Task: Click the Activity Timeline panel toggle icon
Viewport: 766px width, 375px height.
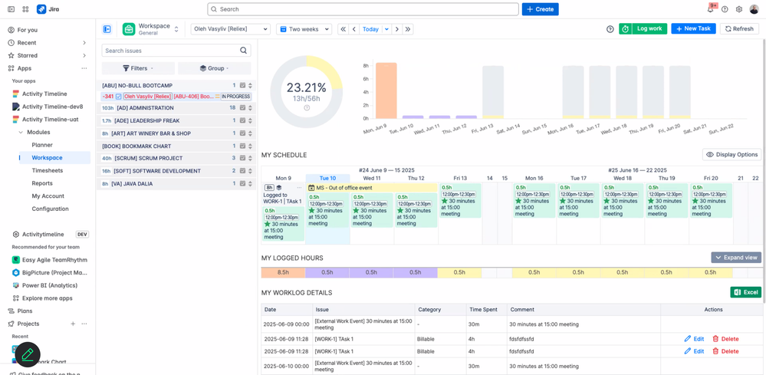Action: 107,29
